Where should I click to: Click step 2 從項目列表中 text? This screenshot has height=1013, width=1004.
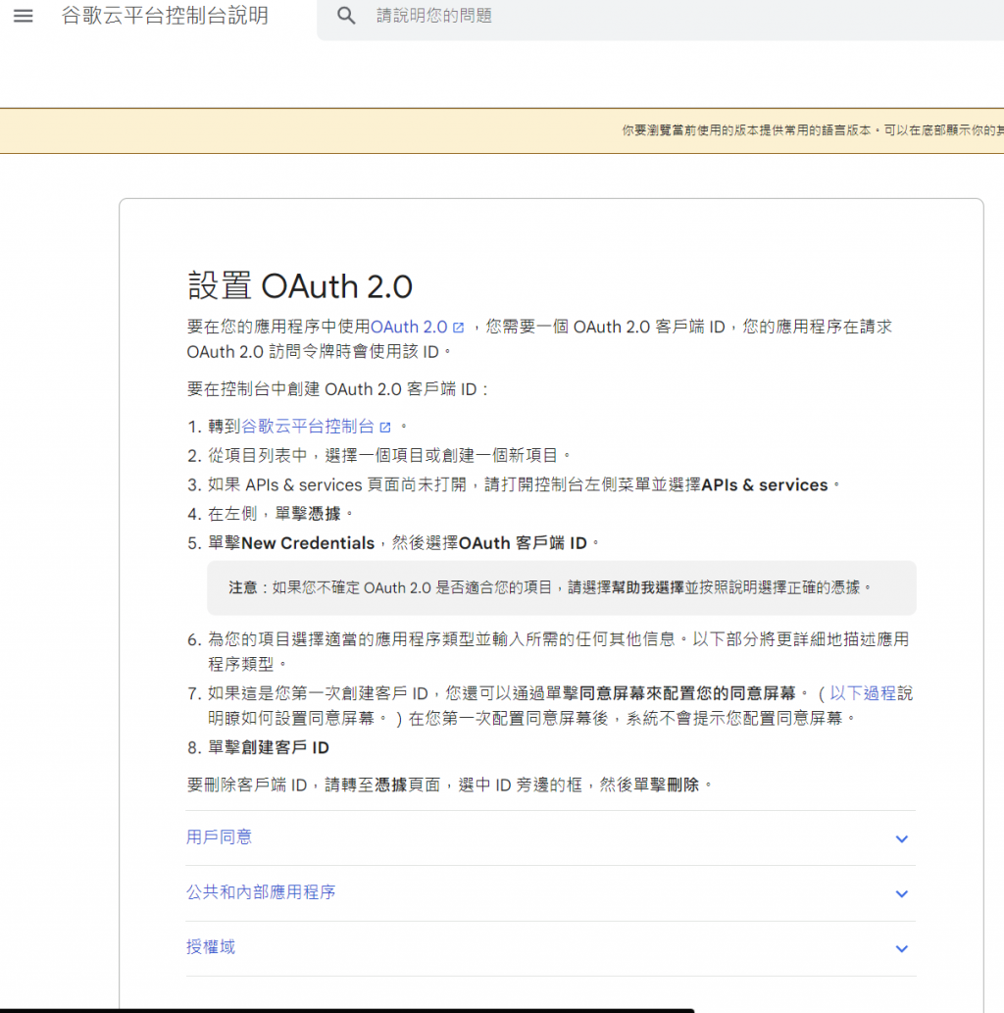click(388, 456)
